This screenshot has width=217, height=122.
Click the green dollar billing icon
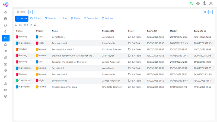click(192, 3)
